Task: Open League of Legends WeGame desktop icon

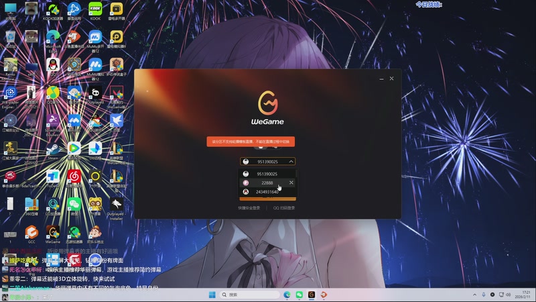Action: 117,154
